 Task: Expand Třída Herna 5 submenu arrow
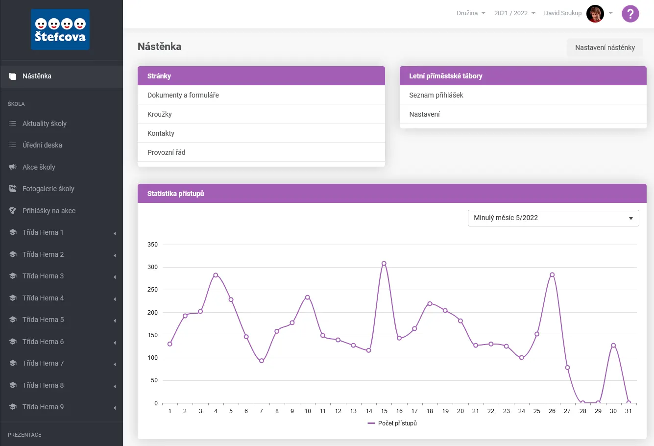115,321
